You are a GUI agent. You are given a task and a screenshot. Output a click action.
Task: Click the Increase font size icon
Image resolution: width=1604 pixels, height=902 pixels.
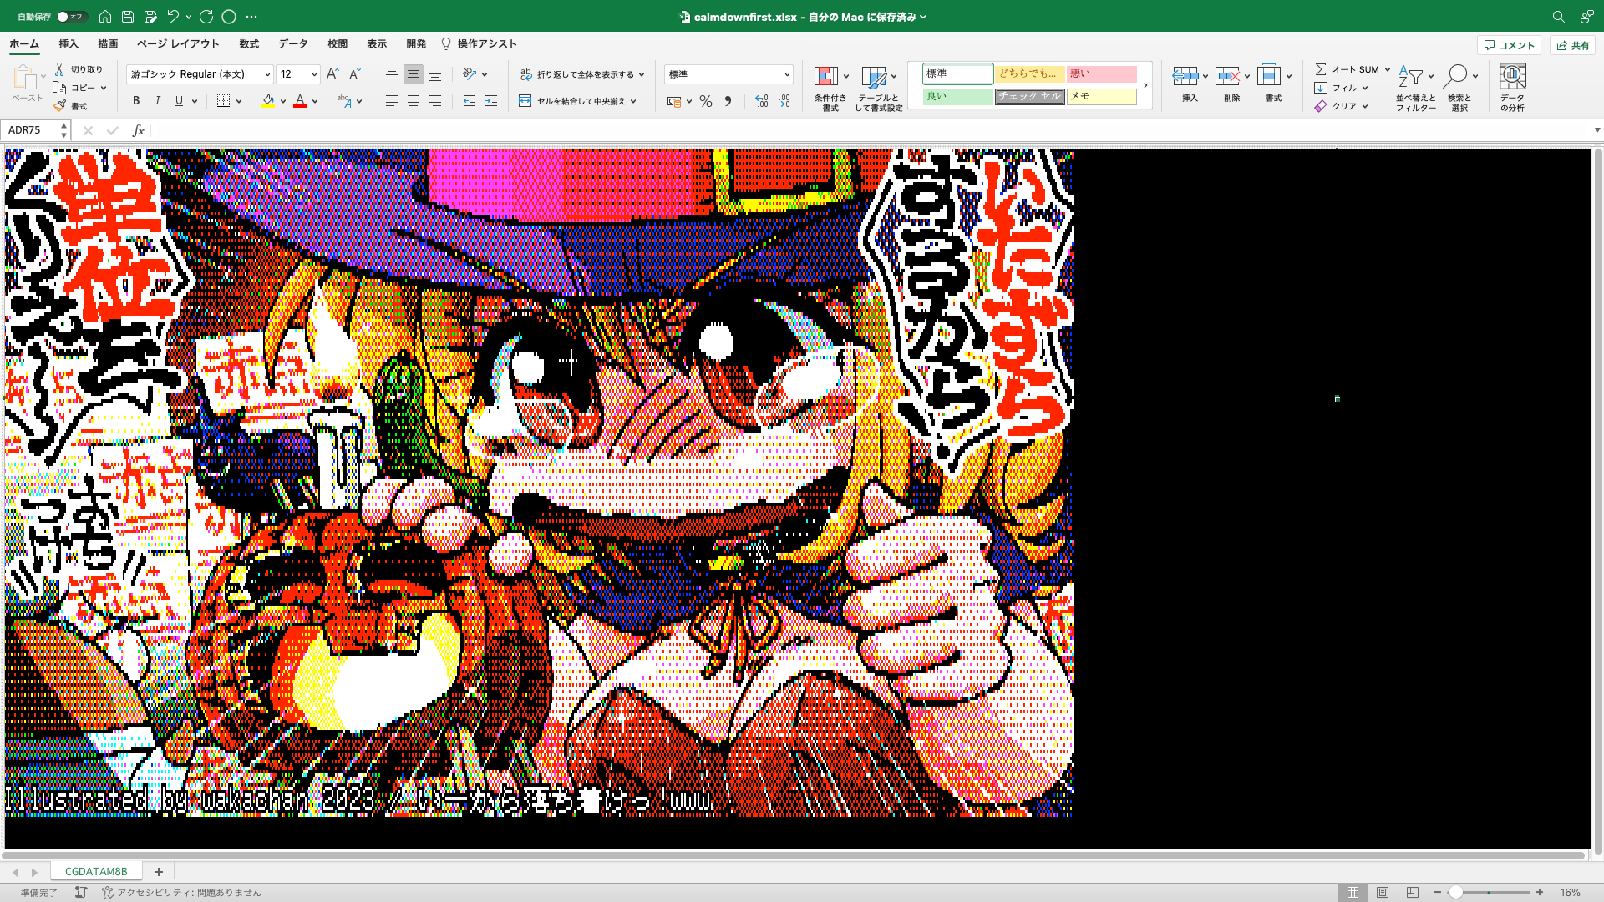click(332, 74)
